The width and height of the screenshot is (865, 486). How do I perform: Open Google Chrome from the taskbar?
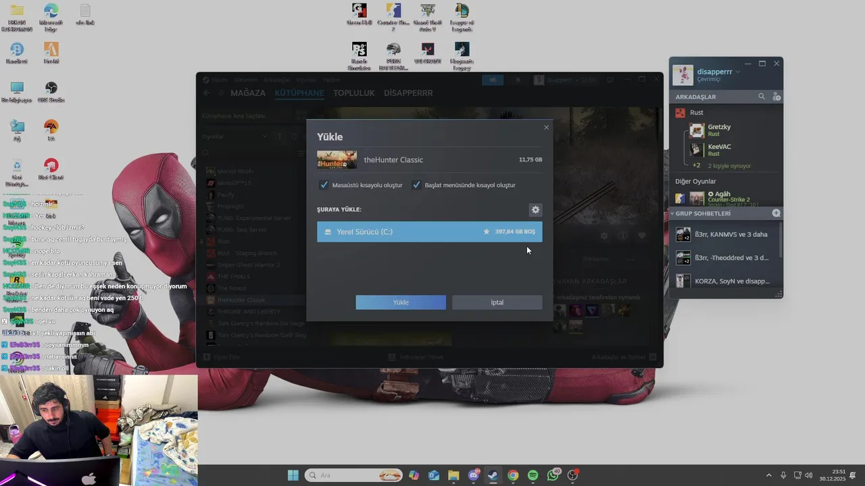click(513, 475)
